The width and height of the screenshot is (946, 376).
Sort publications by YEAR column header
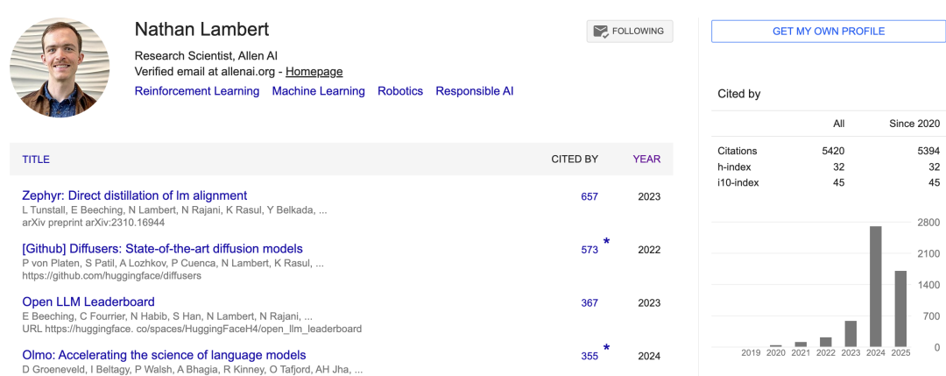pos(646,160)
